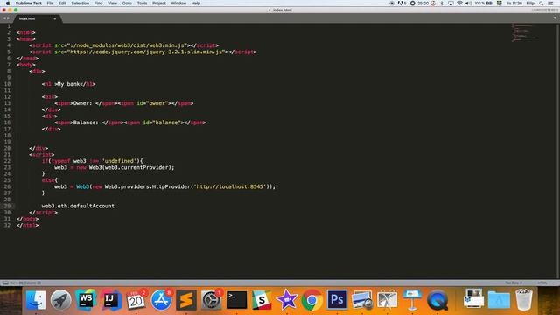Viewport: 560px width, 315px height.
Task: Open WebStorm from the dock
Action: 86,299
